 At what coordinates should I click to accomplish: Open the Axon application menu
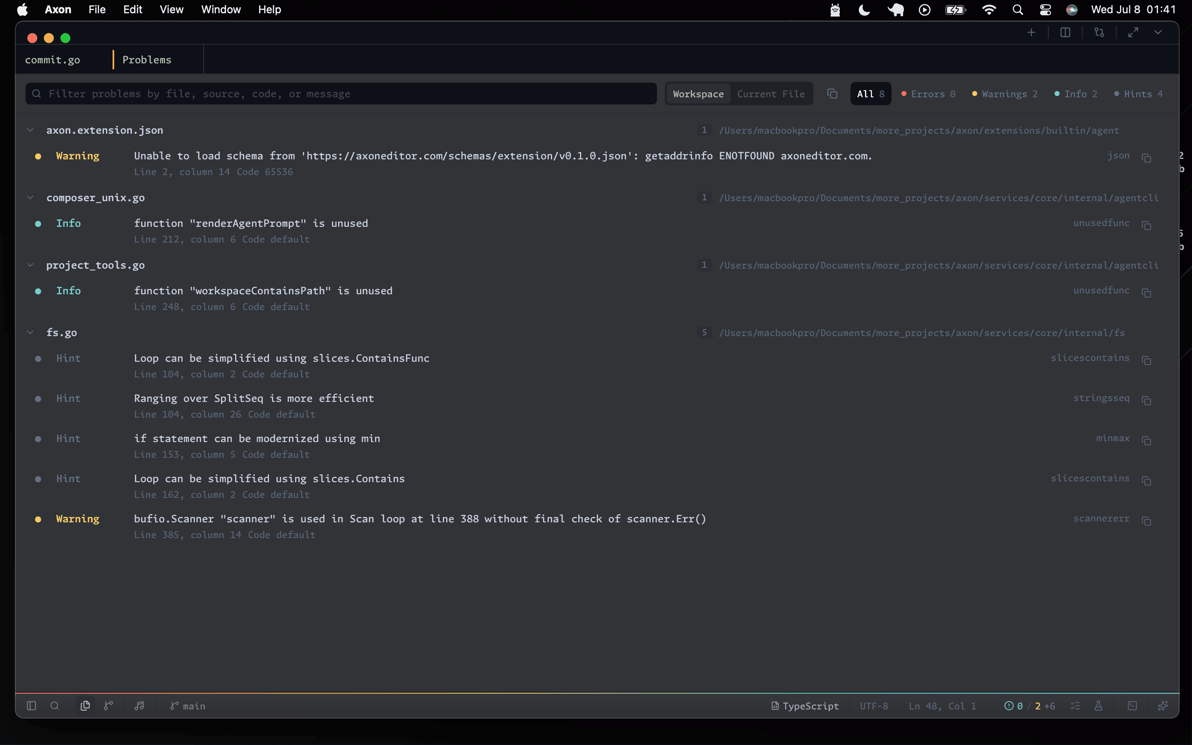[58, 10]
